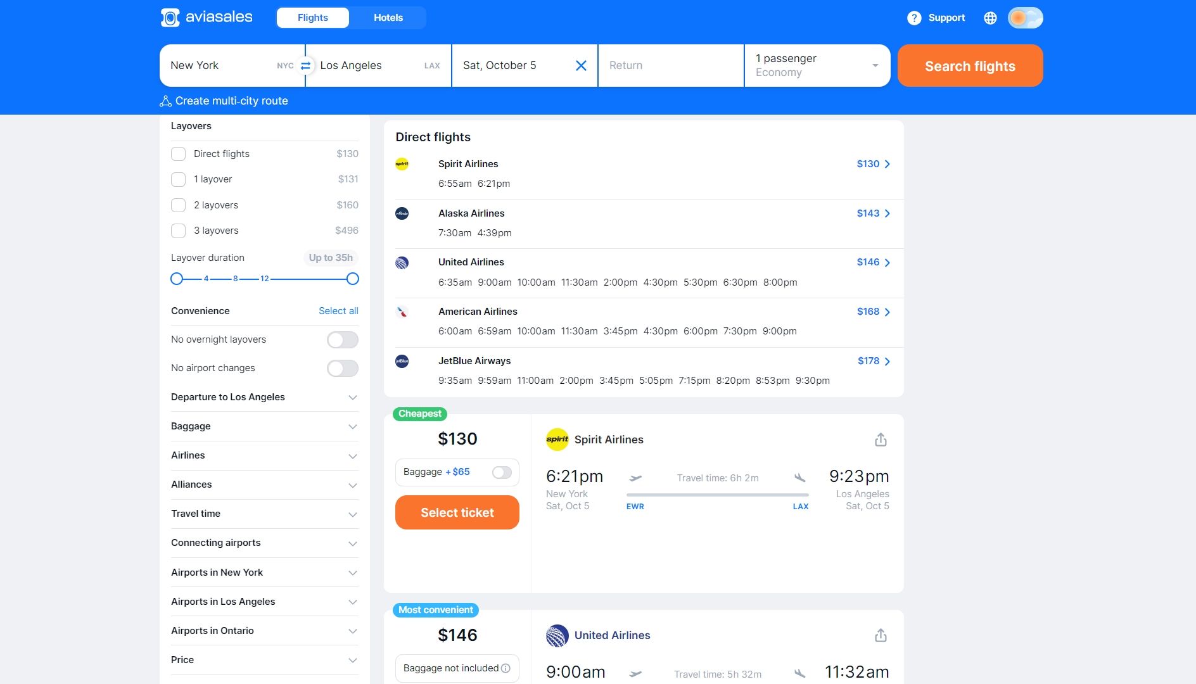Check the 2 layovers filter
This screenshot has height=684, width=1196.
179,205
